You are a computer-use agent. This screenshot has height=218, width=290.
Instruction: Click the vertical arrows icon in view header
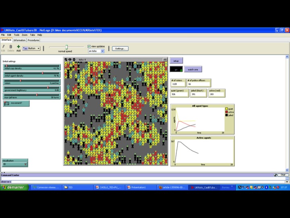(x=74, y=59)
